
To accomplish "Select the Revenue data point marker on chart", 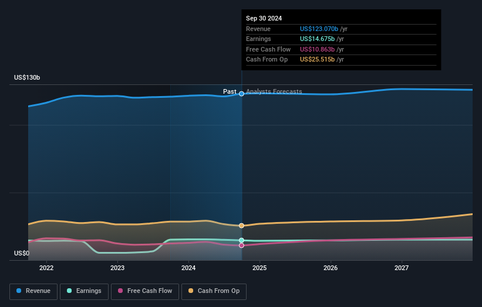I will click(x=242, y=94).
